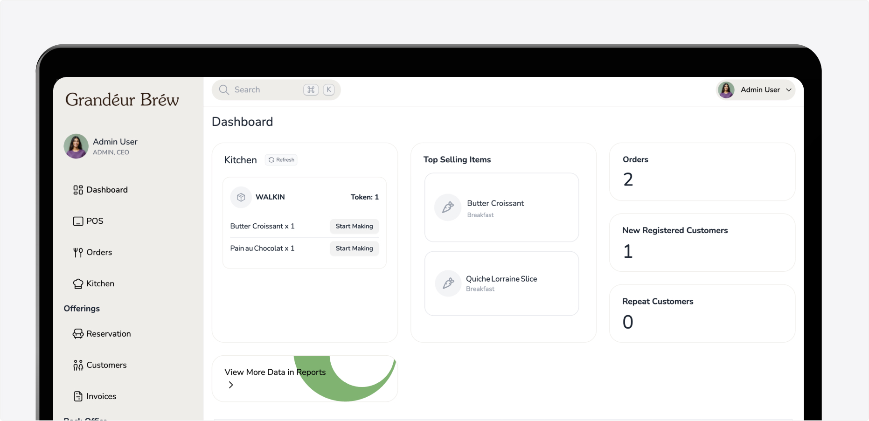Click the magnifier icon in search bar

pyautogui.click(x=224, y=90)
